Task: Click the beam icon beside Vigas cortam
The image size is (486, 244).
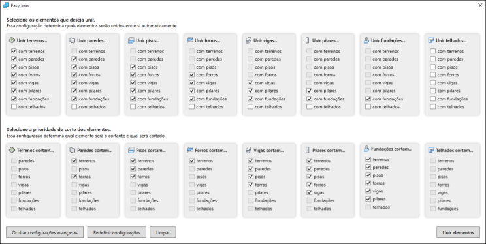Action: 248,150
